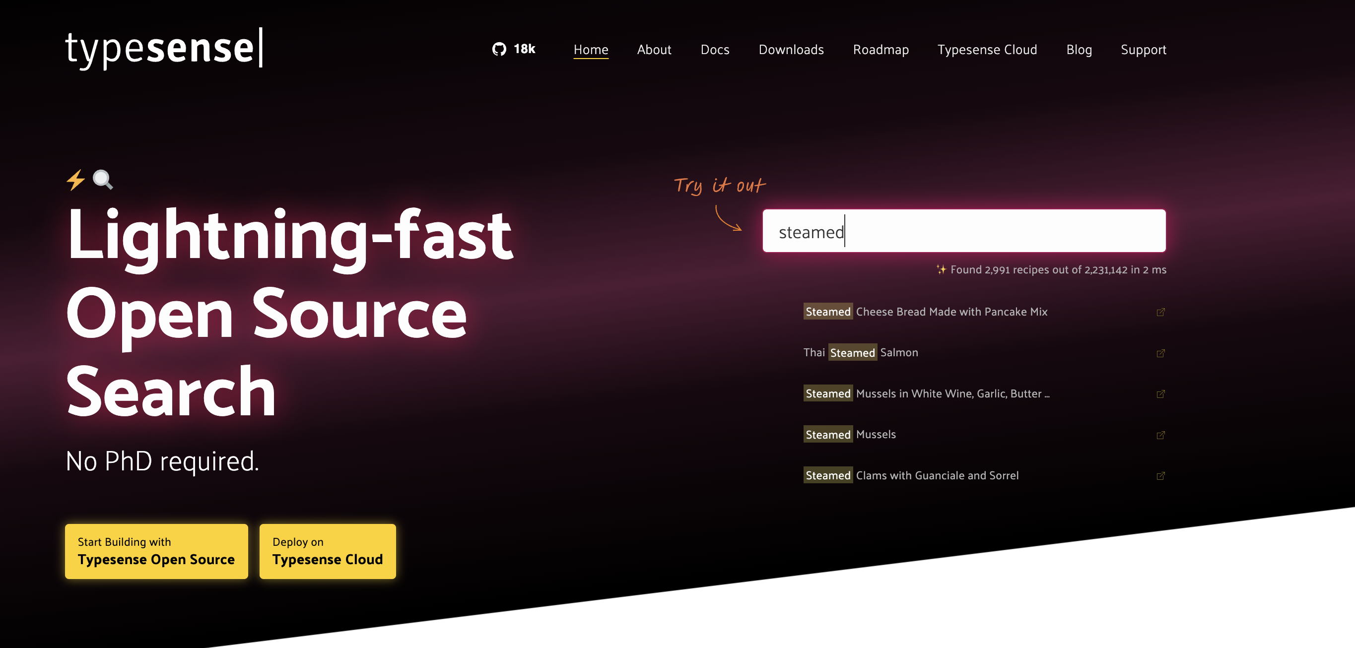Focus the recipe search input field
Image resolution: width=1355 pixels, height=648 pixels.
pyautogui.click(x=964, y=231)
